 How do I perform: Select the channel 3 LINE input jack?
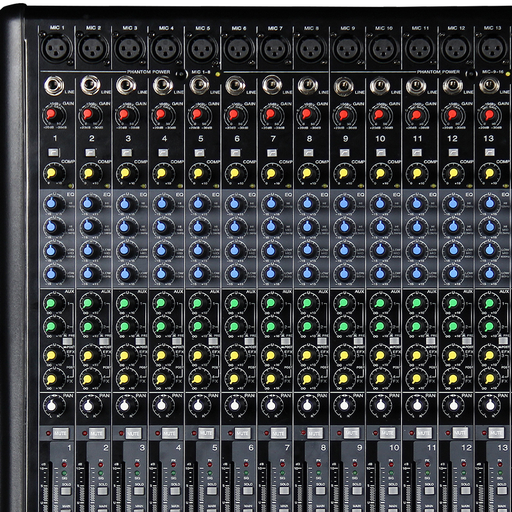(126, 85)
